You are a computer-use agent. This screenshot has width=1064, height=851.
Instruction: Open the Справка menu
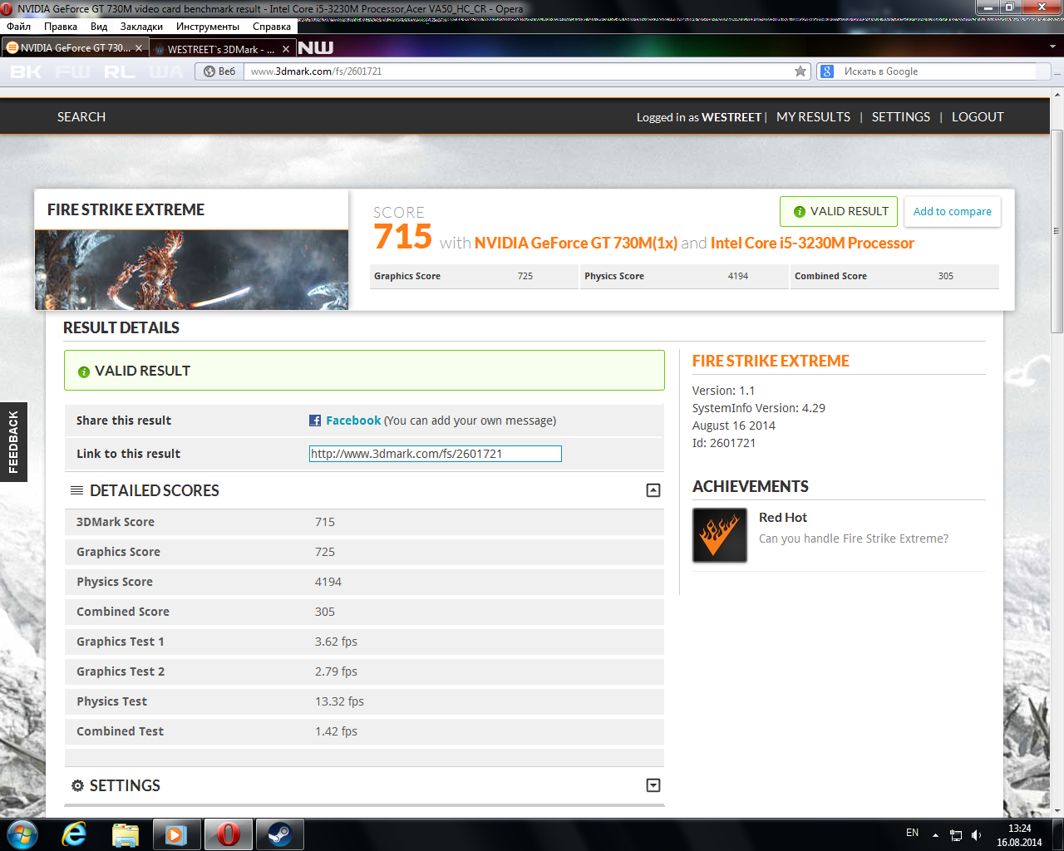(272, 27)
